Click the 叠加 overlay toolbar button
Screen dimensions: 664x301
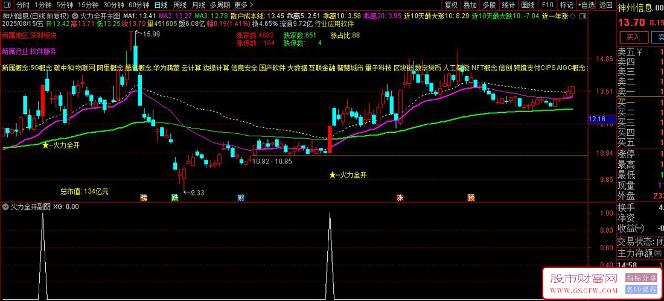[x=470, y=5]
